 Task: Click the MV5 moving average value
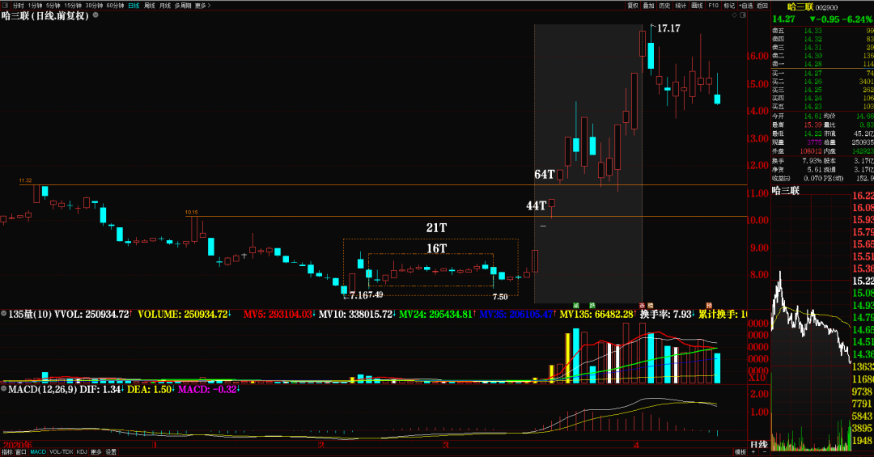[278, 315]
